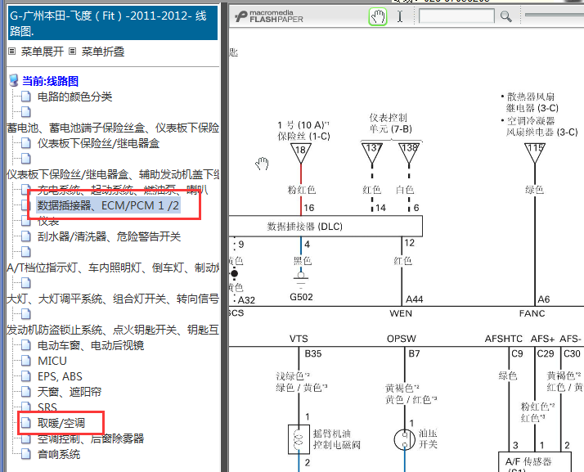Open 充电系统、起动系统、燃油泵、喇叭 entry
Viewport: 584px width, 472px height.
pos(123,190)
